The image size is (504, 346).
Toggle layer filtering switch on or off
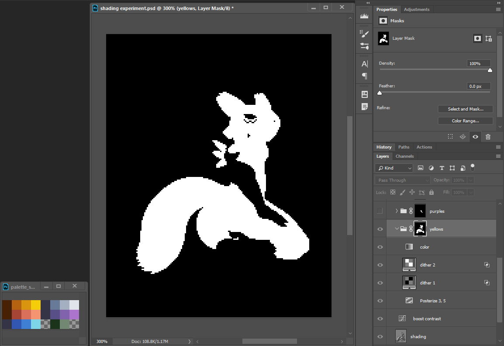tap(472, 167)
